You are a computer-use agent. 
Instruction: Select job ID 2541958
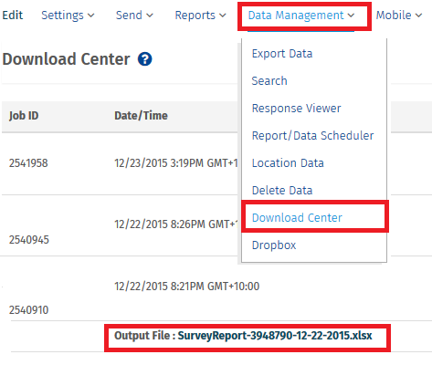point(28,163)
